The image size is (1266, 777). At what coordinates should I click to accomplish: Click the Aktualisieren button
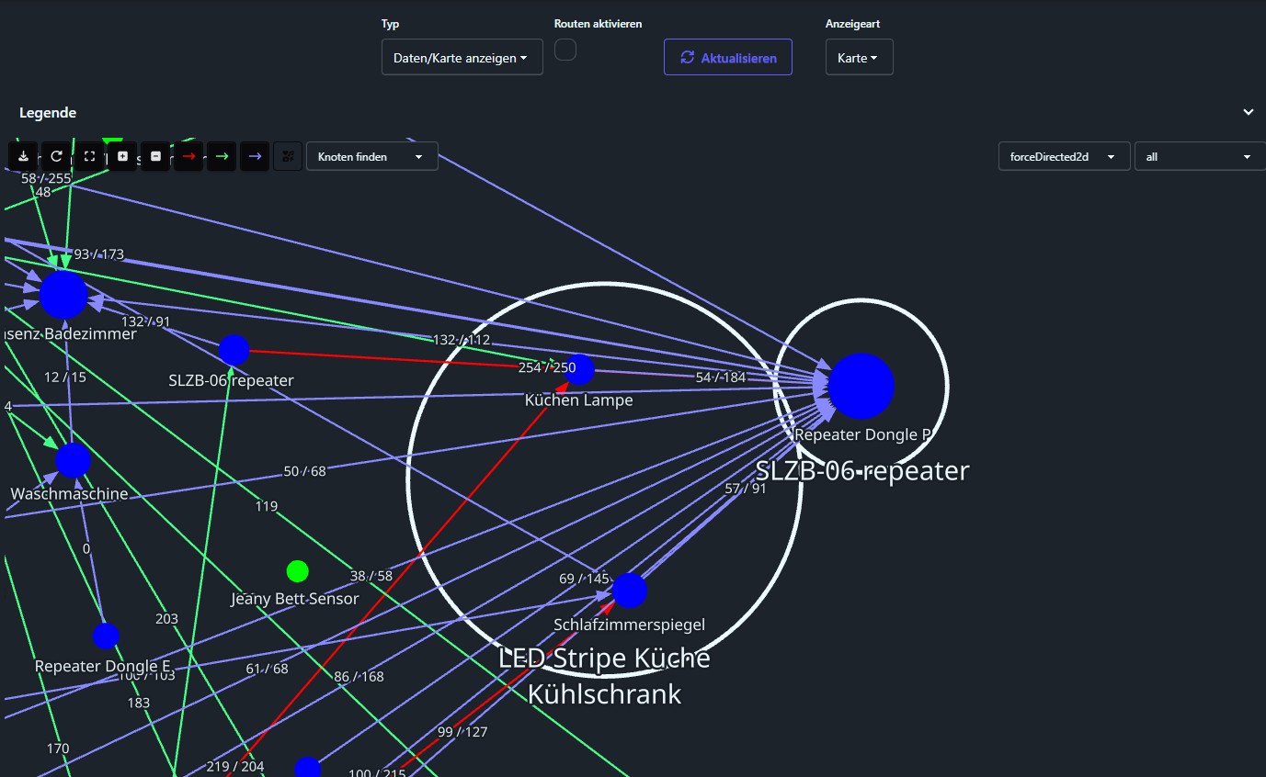point(727,57)
